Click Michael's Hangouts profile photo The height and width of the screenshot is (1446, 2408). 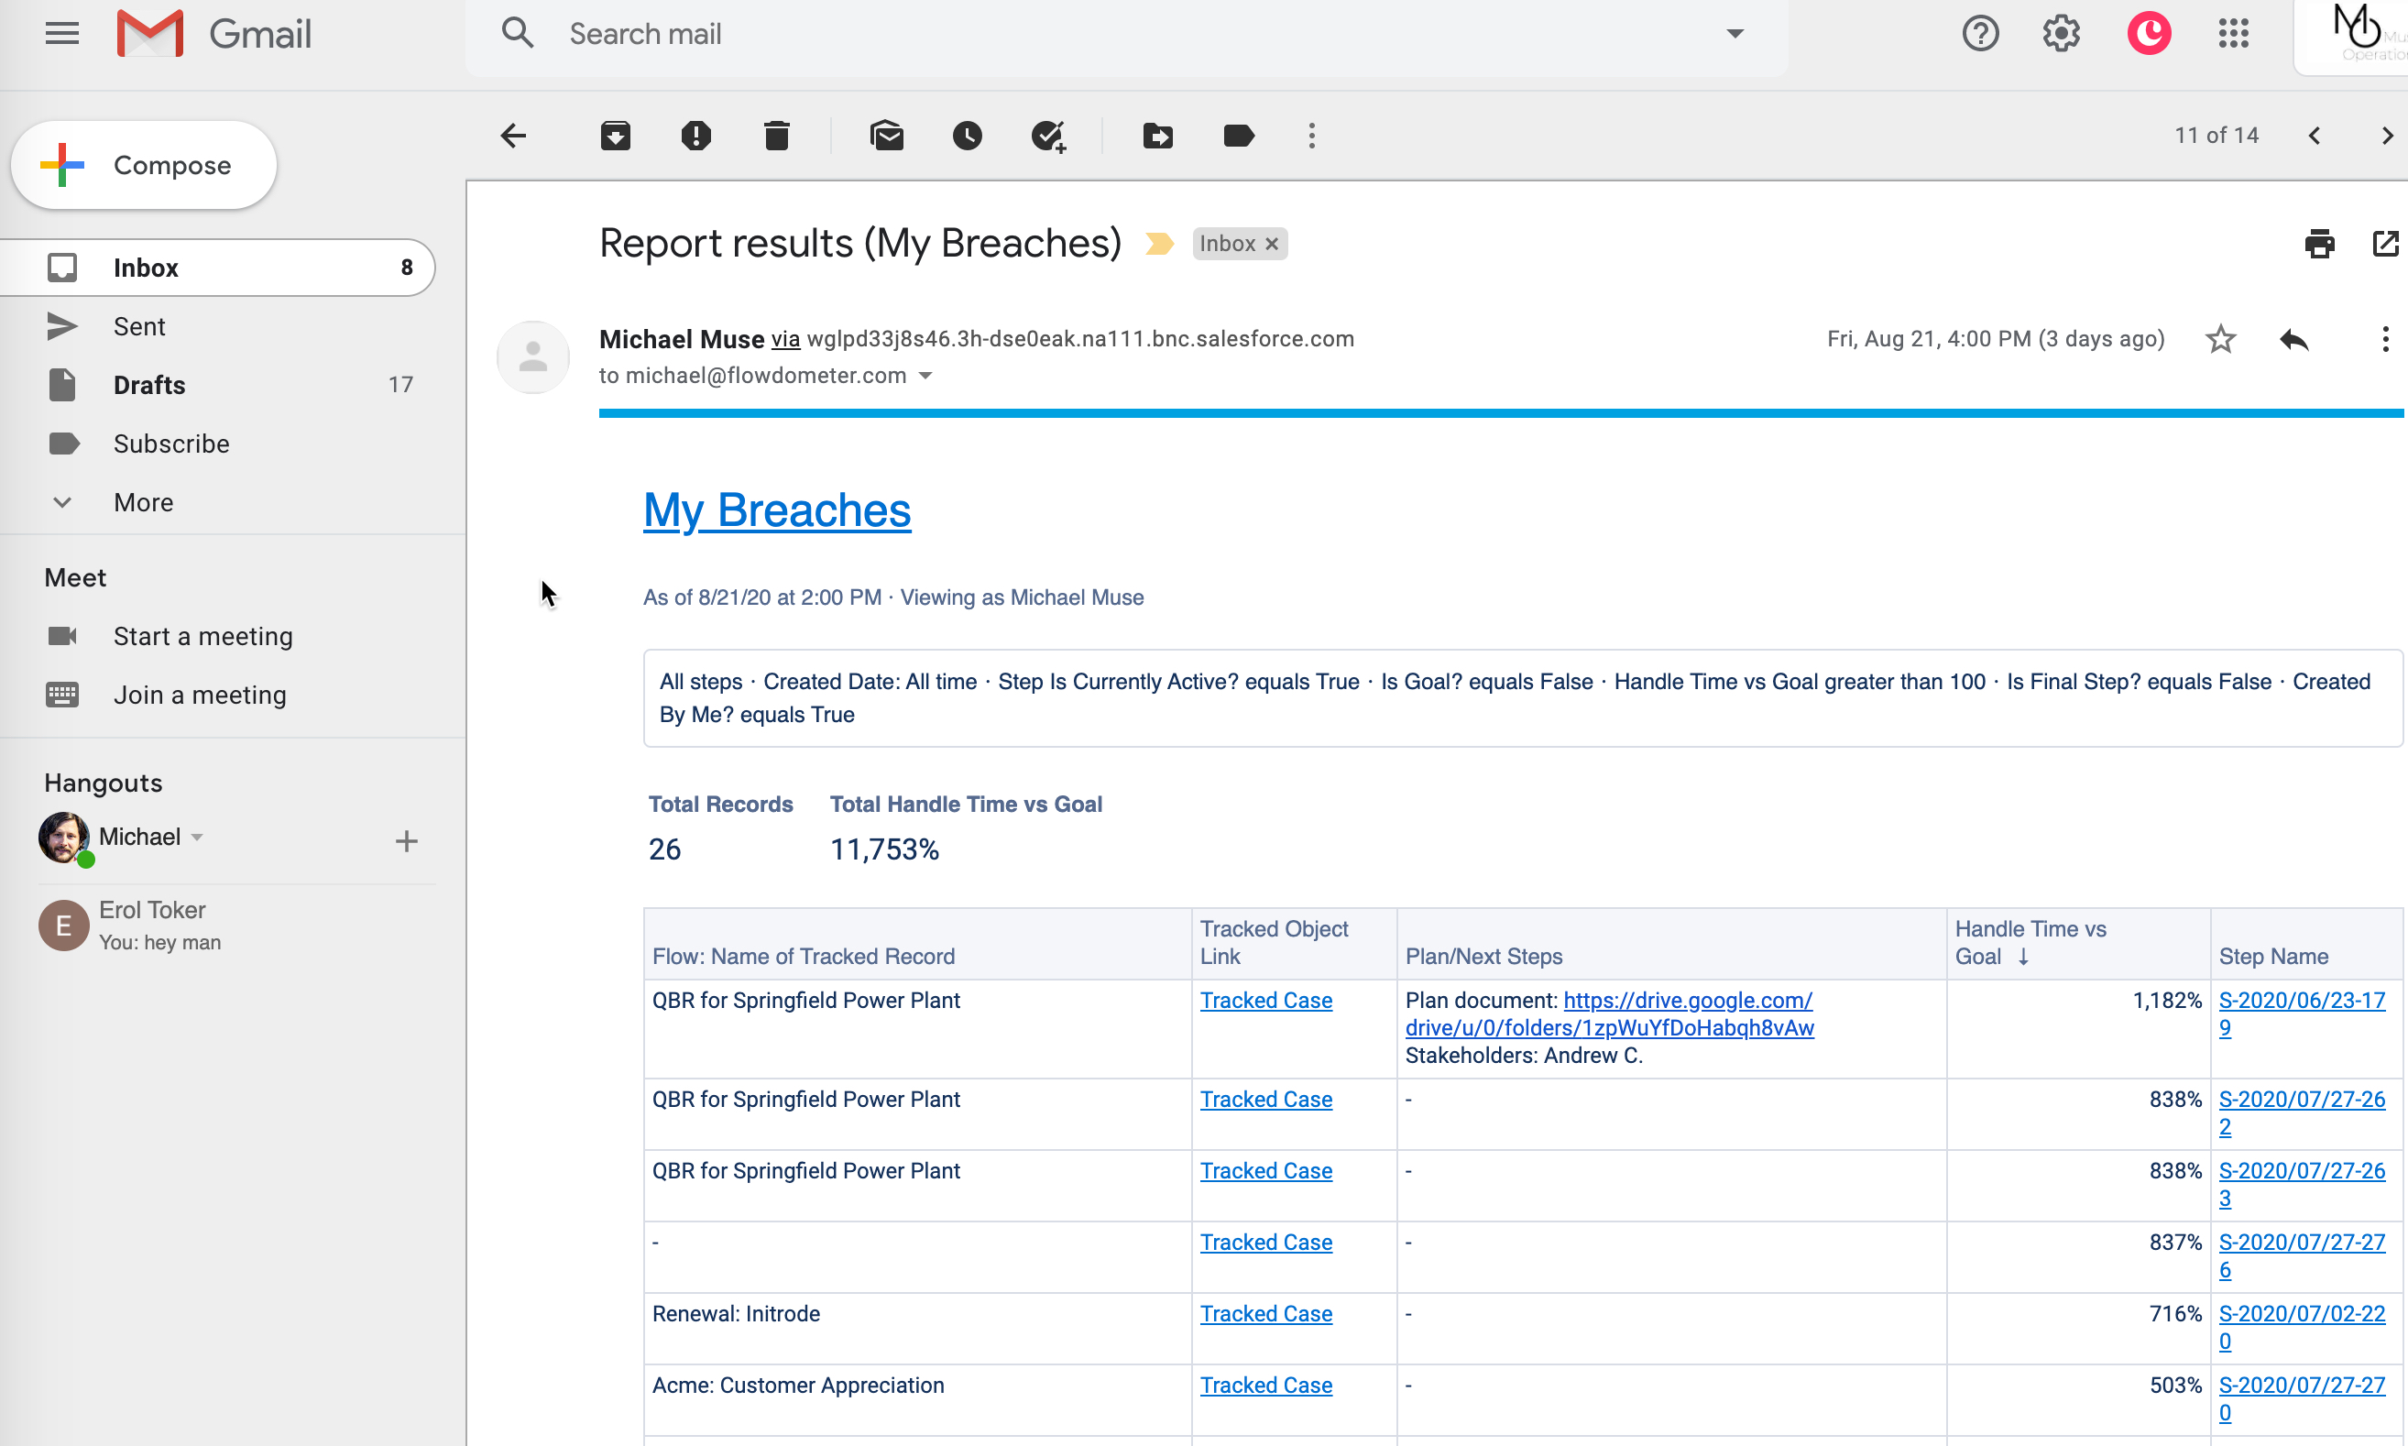[x=63, y=837]
